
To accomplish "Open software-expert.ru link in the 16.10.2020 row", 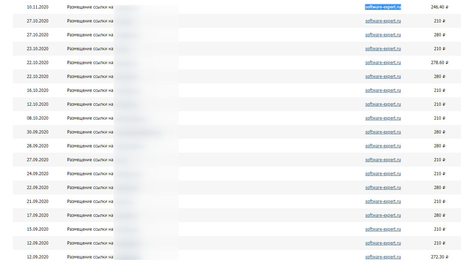I will (x=383, y=90).
